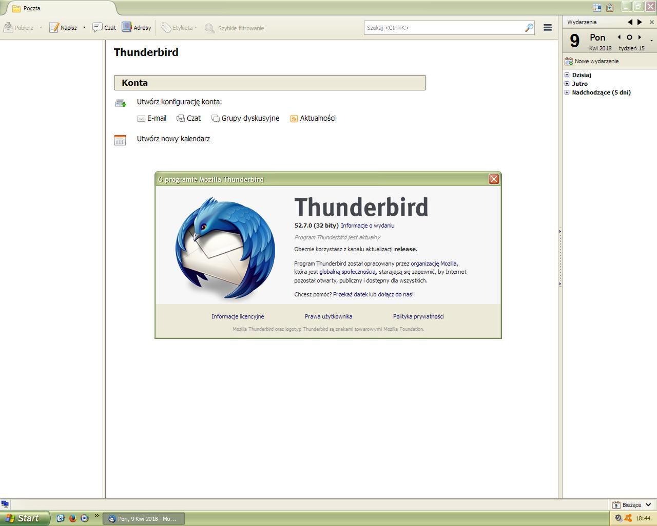Show next Wydarzenia panel with right arrow
This screenshot has height=526, width=657.
[640, 22]
